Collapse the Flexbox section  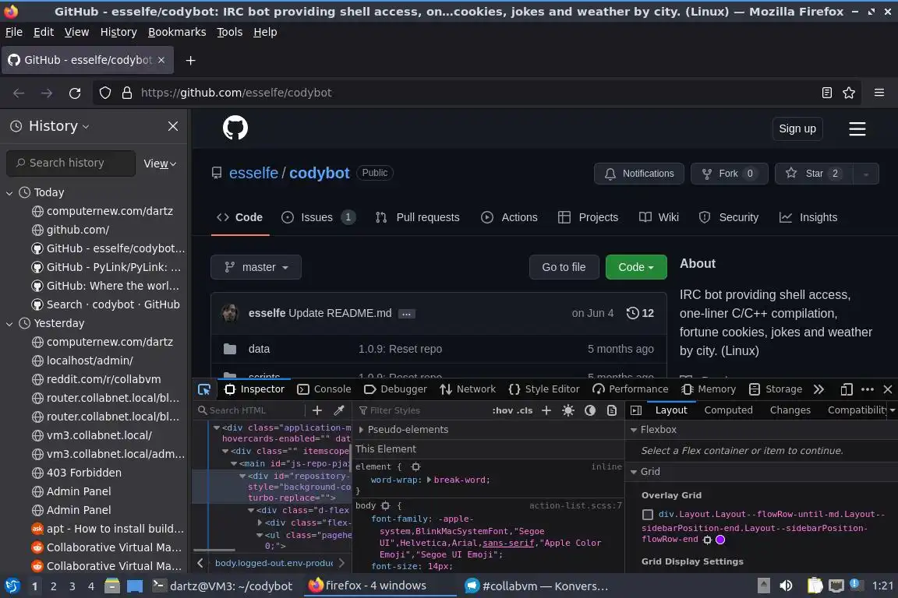[634, 430]
